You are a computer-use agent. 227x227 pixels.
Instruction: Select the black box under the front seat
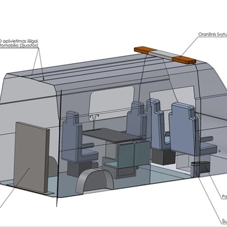[x=205, y=168]
